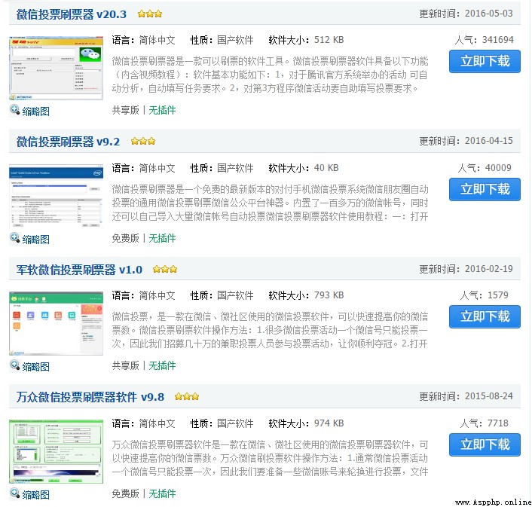Click 共享版 label in v20.3 entry
The width and height of the screenshot is (532, 507).
(126, 110)
